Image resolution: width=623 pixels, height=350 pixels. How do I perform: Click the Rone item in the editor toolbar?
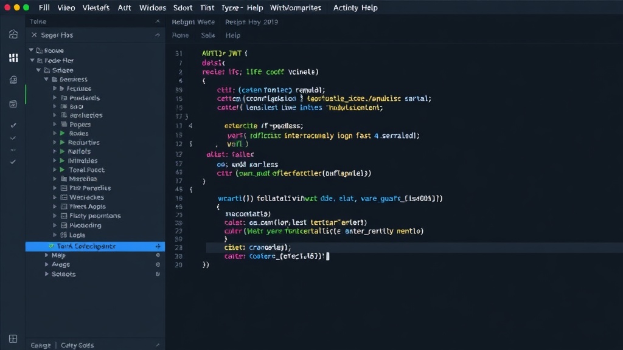coord(180,35)
